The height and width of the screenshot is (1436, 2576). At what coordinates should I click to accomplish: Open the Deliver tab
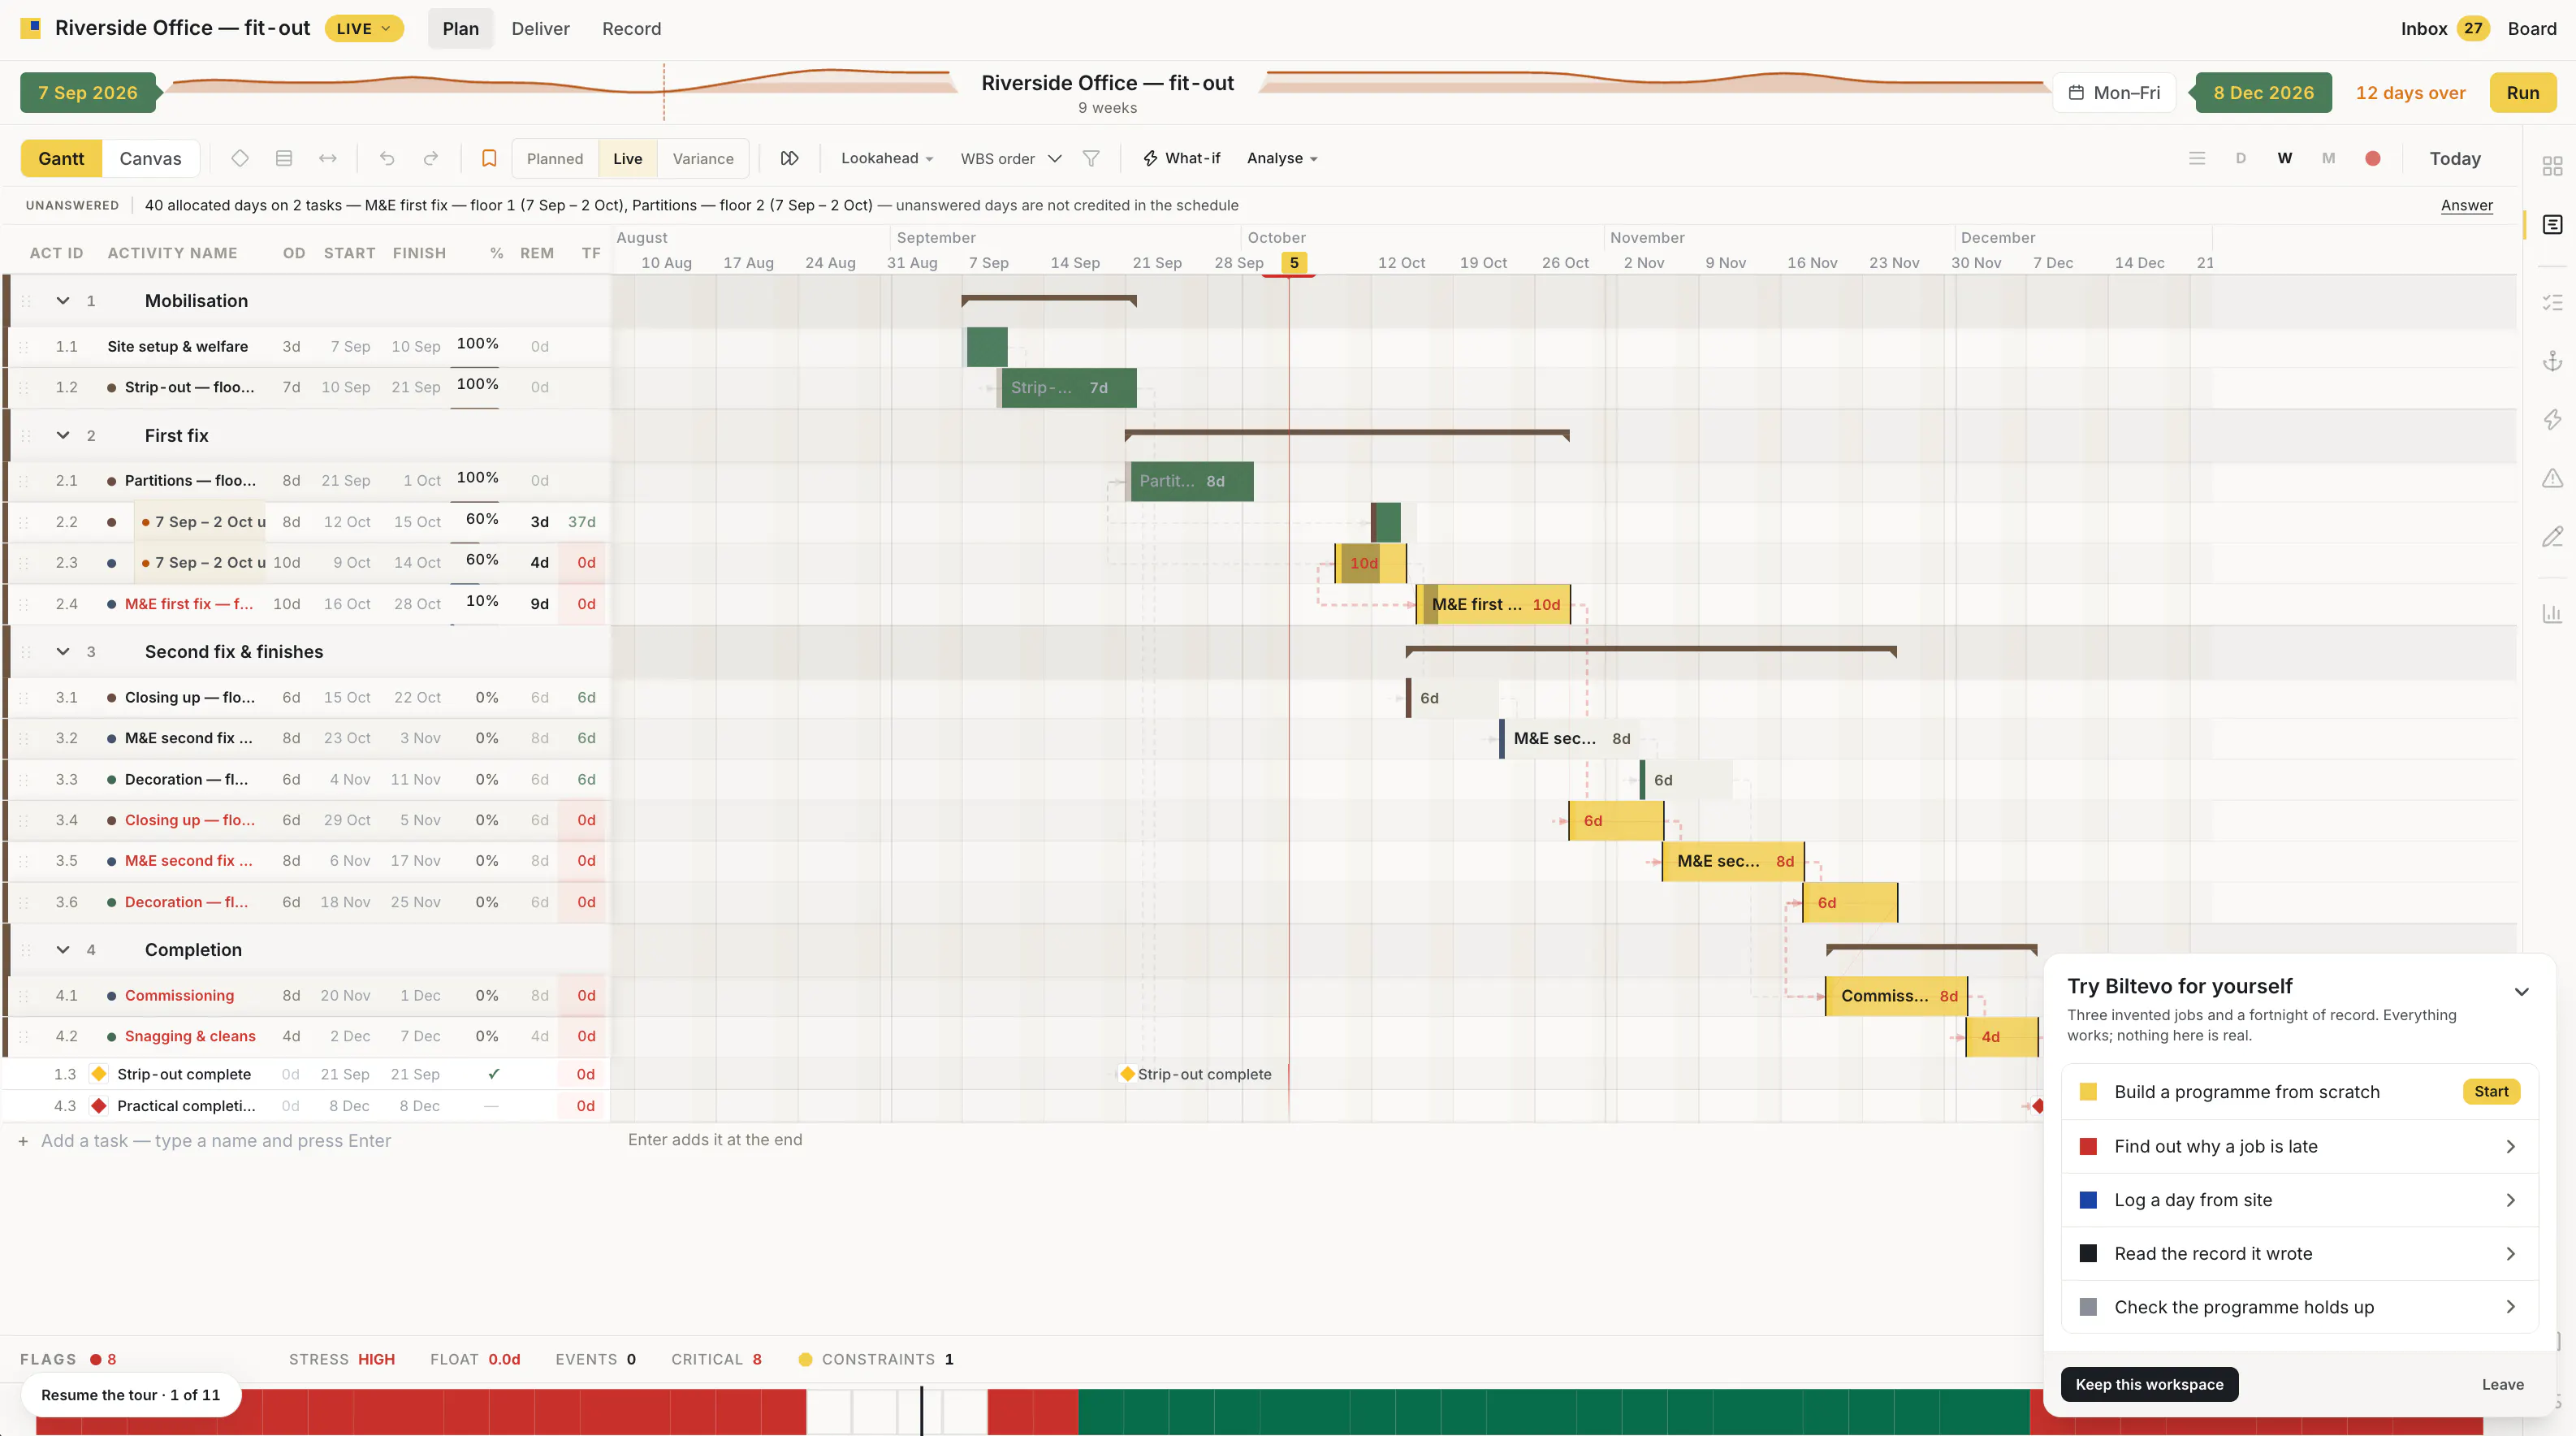click(x=540, y=28)
